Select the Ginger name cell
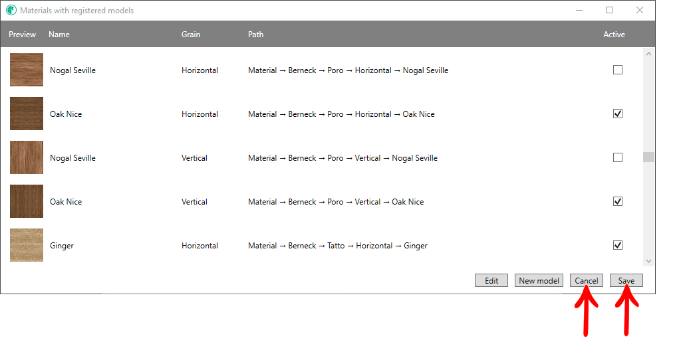The image size is (681, 352). [62, 245]
